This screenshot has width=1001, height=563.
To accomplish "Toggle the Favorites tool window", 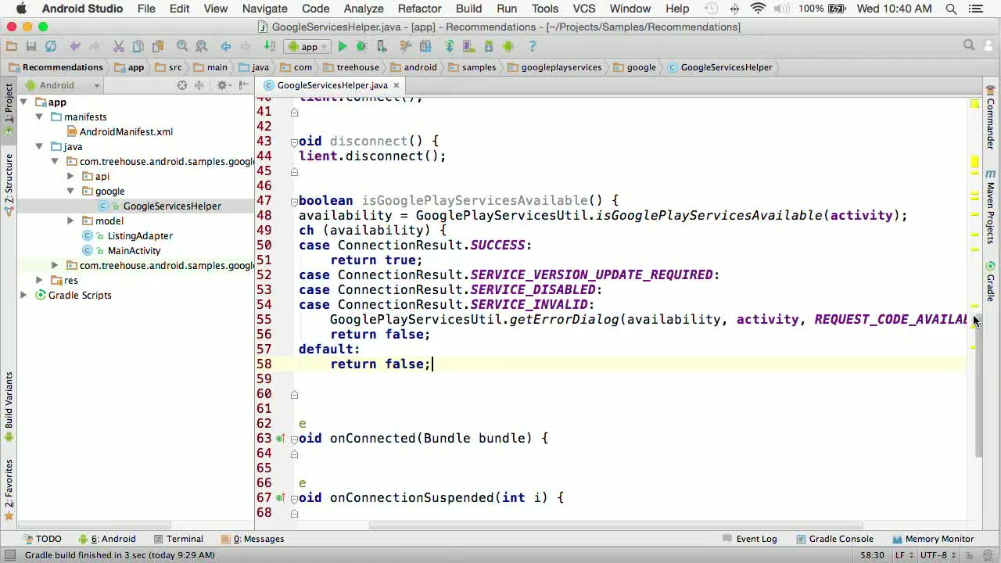I will tap(9, 490).
